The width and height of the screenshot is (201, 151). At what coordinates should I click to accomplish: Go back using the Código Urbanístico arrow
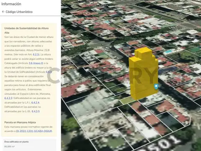(x=3, y=12)
